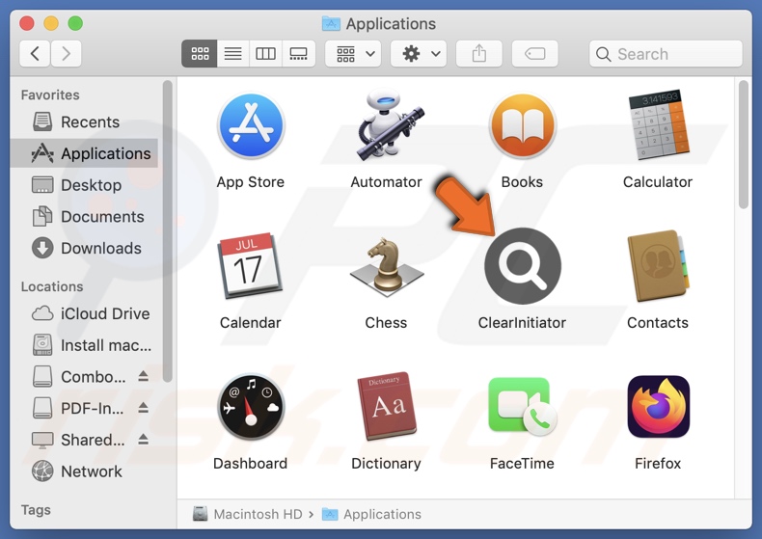The width and height of the screenshot is (762, 539).
Task: Go back with the left chevron button
Action: pyautogui.click(x=35, y=53)
